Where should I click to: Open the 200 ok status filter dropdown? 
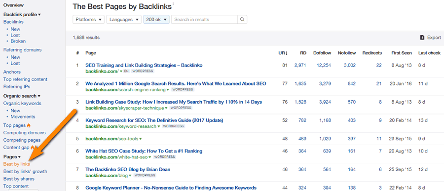pos(156,20)
